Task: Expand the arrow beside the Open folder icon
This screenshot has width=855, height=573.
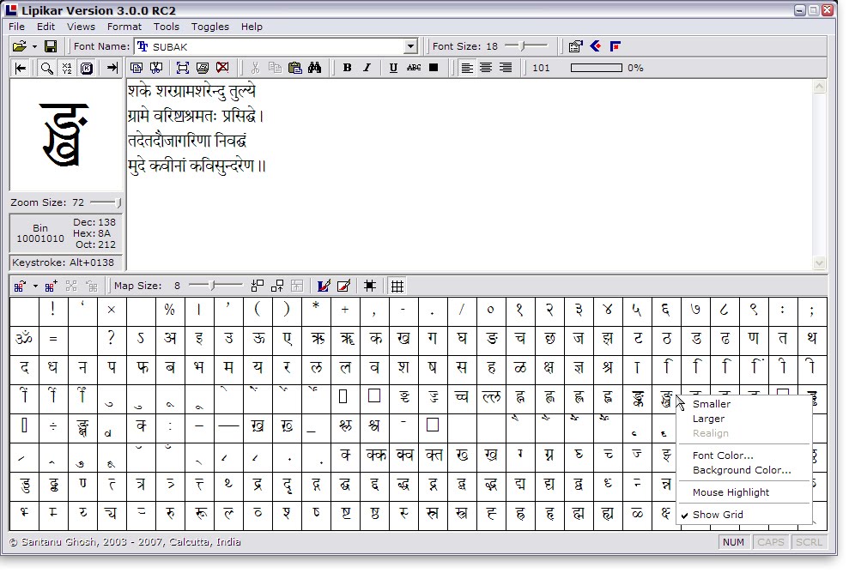Action: [34, 46]
